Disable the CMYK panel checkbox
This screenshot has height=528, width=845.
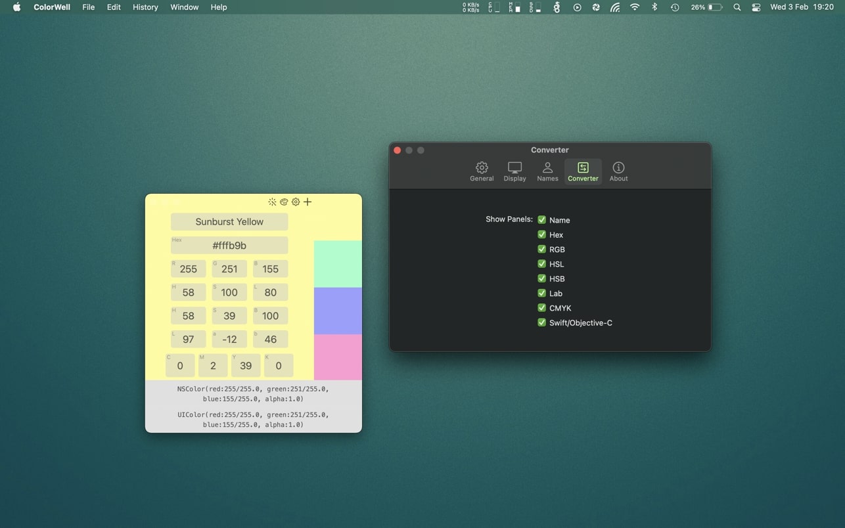(x=542, y=308)
